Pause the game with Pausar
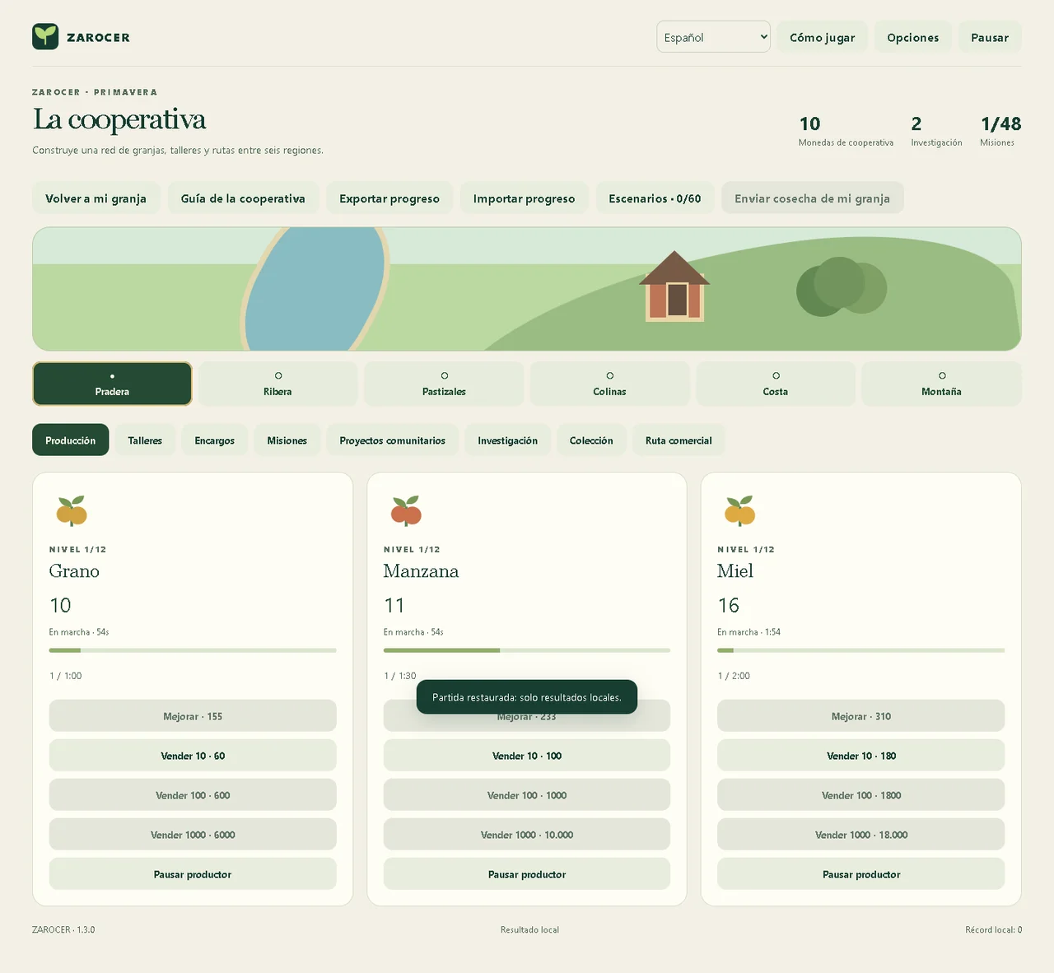This screenshot has width=1054, height=973. (x=990, y=37)
